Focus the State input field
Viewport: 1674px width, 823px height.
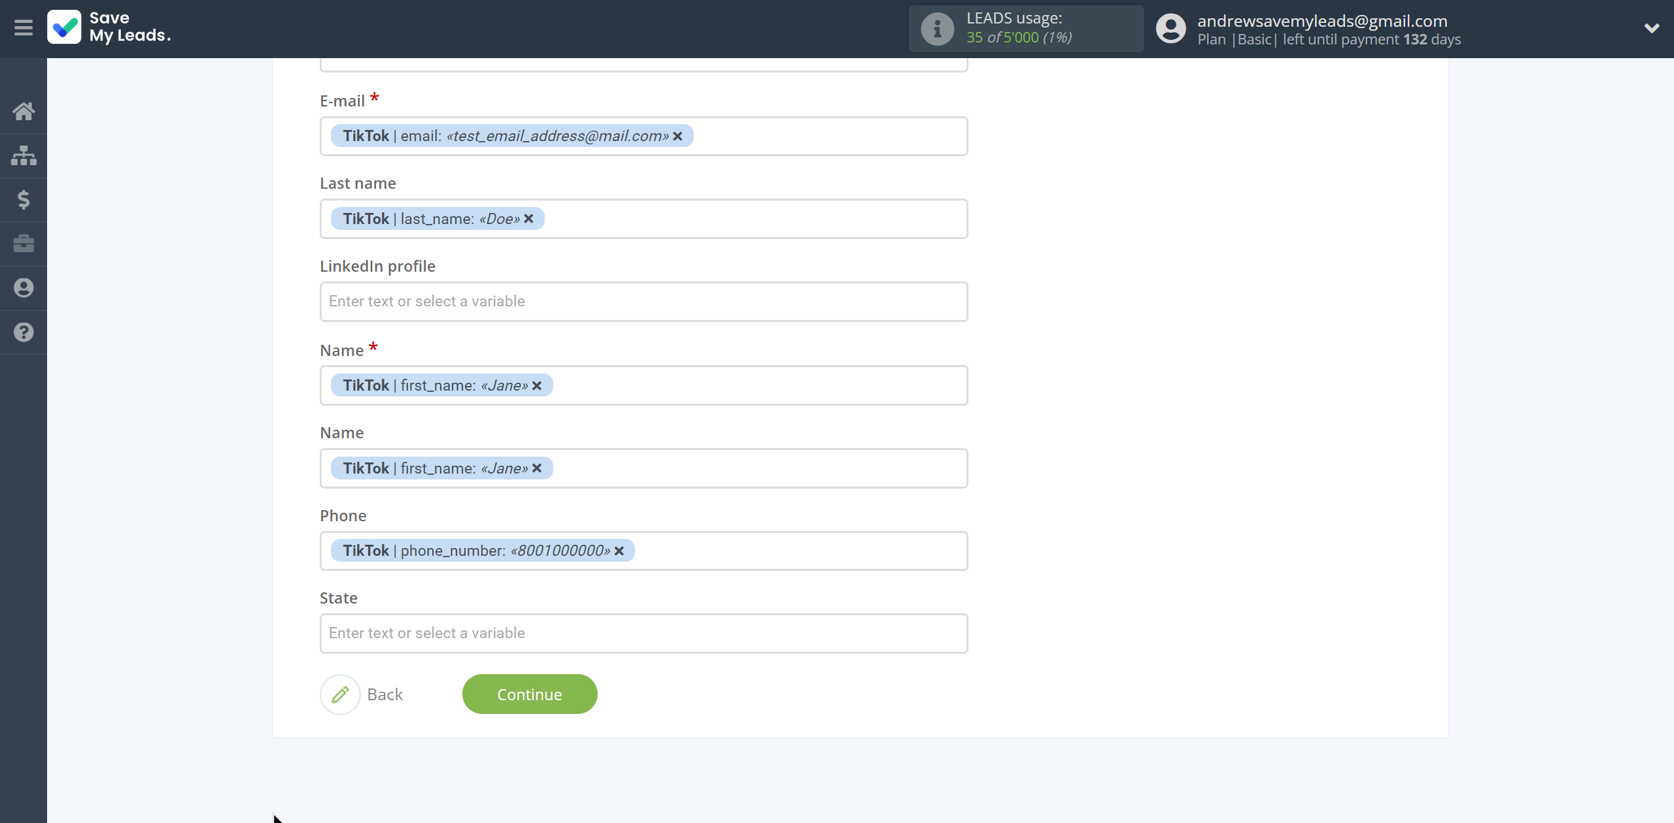643,634
